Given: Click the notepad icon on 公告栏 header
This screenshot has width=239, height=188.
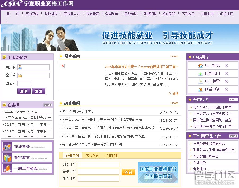Looking at the screenshot, I should (x=4, y=105).
